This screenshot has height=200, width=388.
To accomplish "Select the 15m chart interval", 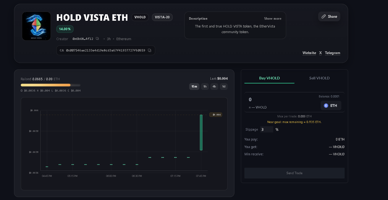I will coord(194,87).
